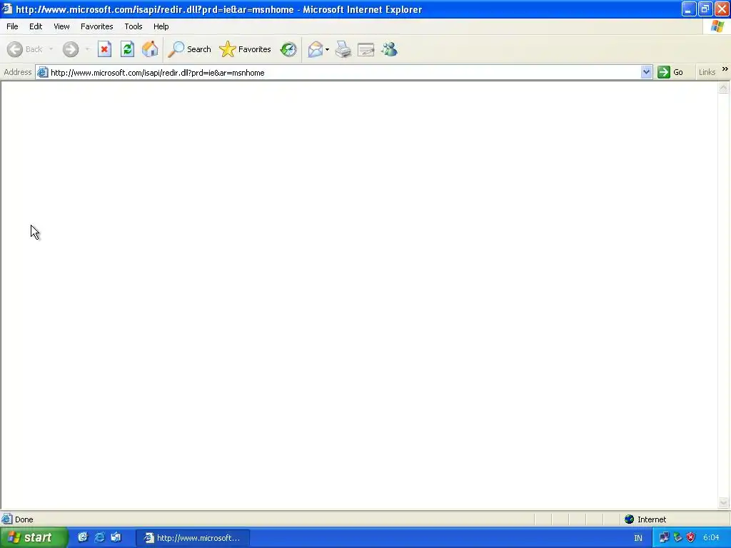Click the status bar page icon beside Done
Image resolution: width=731 pixels, height=548 pixels.
(x=7, y=519)
